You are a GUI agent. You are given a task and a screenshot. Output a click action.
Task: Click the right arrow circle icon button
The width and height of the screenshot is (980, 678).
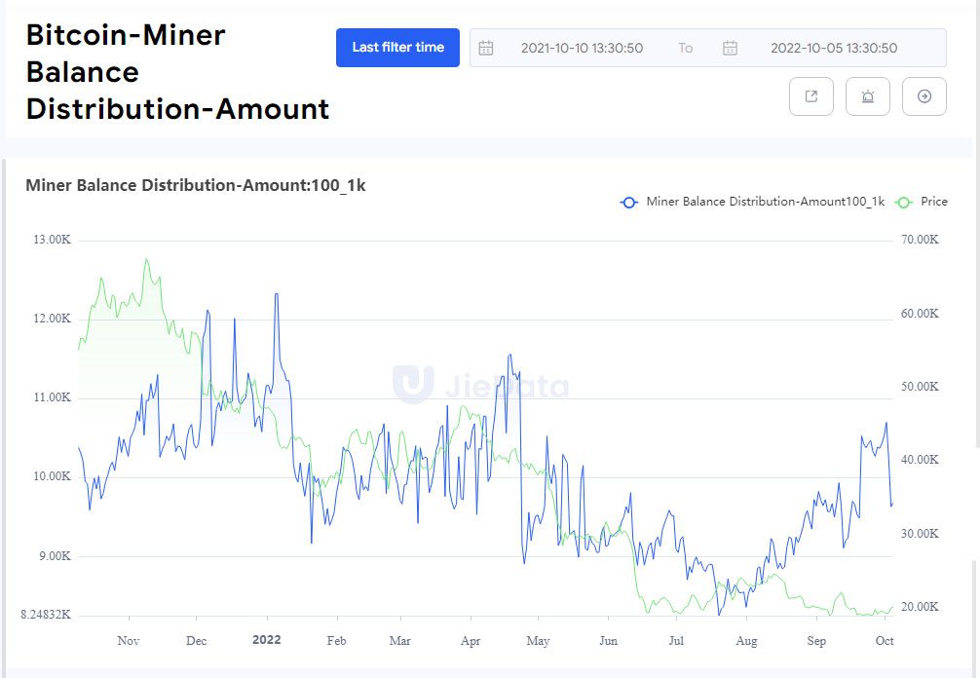coord(924,96)
